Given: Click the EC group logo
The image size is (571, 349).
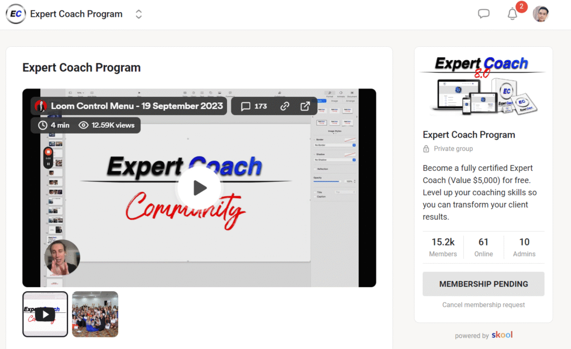Looking at the screenshot, I should click(16, 14).
